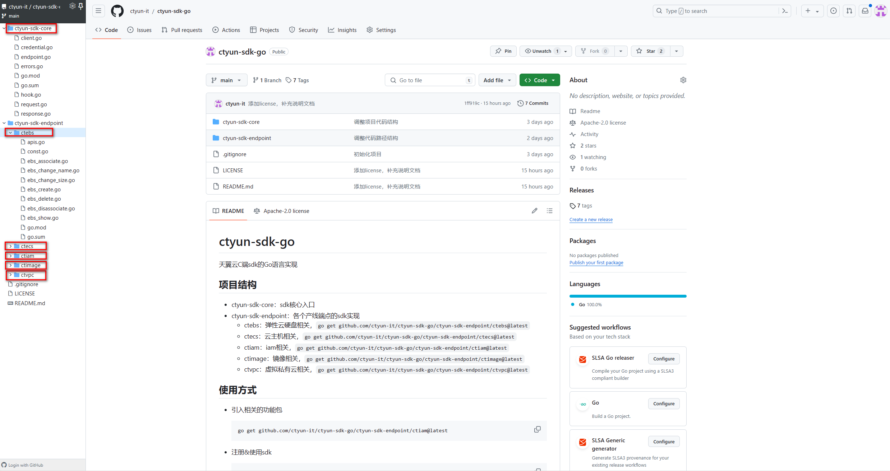Select the Apache-2.0 license README tab
The width and height of the screenshot is (890, 471).
[x=282, y=211]
